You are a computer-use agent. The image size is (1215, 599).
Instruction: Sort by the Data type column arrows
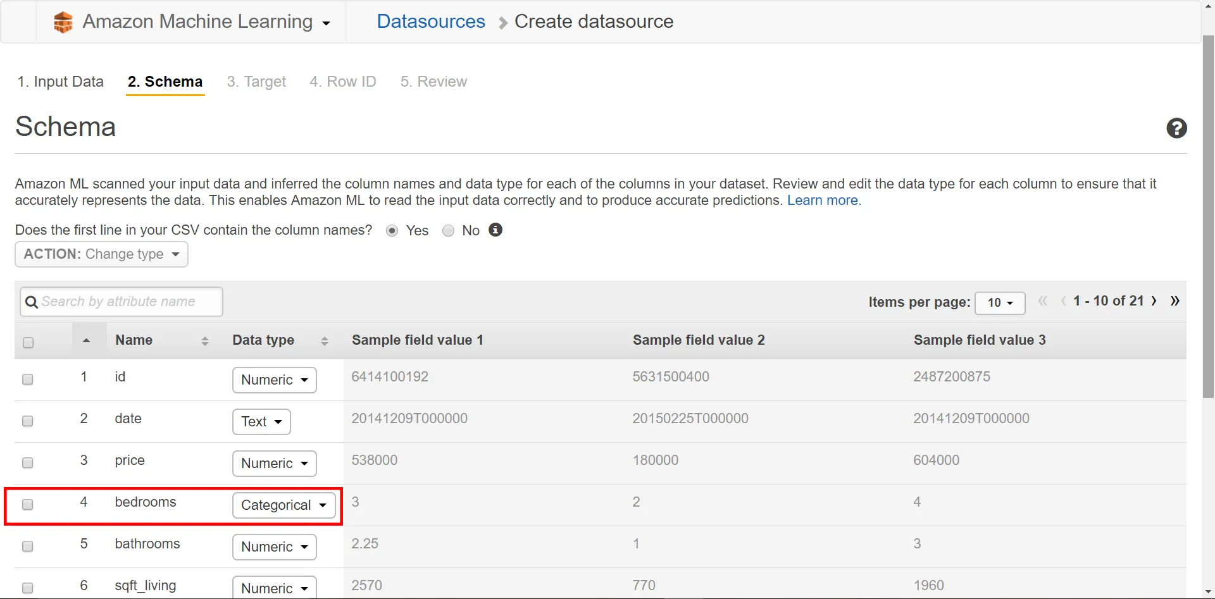(324, 341)
